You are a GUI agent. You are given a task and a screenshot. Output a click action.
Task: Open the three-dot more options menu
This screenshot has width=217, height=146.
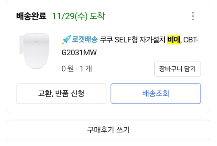point(193,16)
